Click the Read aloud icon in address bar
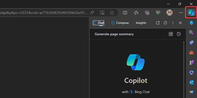 coord(92,13)
